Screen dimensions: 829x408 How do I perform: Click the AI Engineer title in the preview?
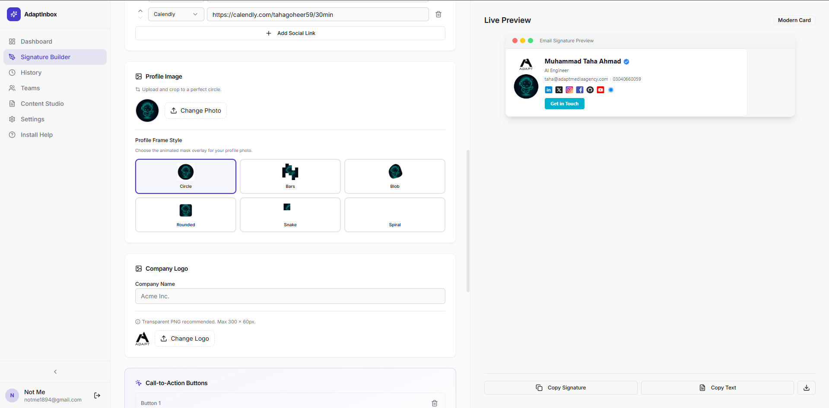(x=556, y=70)
